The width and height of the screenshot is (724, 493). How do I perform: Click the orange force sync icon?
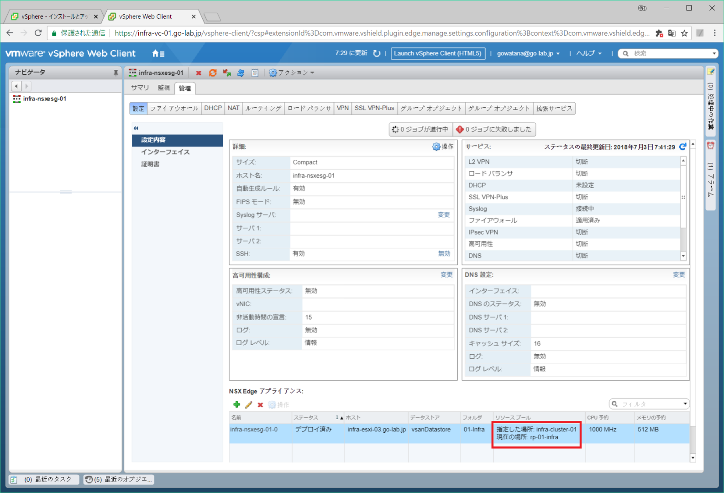coord(213,73)
